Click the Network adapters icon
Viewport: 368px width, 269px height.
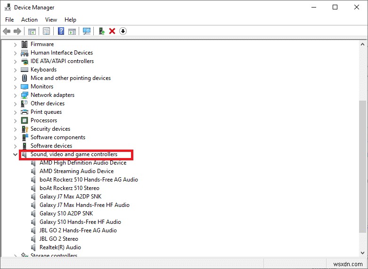(x=25, y=95)
